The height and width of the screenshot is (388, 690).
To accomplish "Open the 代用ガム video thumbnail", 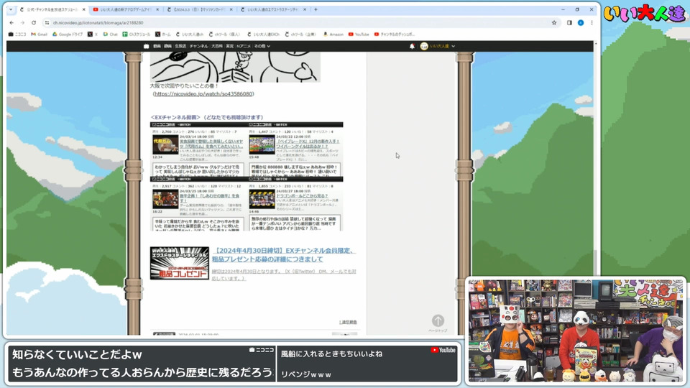I will (x=165, y=144).
